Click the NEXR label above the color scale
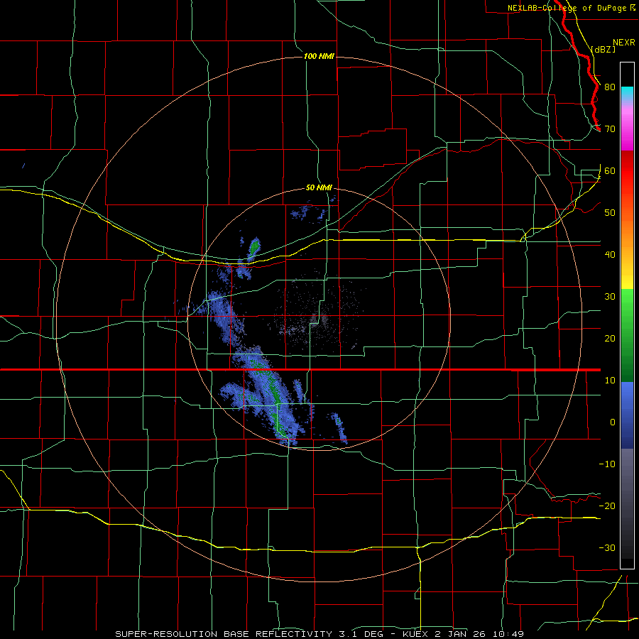This screenshot has width=639, height=639. point(623,43)
